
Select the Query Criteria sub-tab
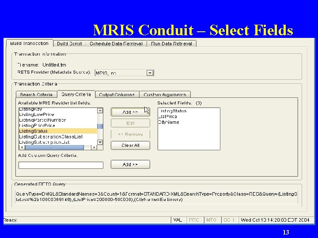[76, 94]
